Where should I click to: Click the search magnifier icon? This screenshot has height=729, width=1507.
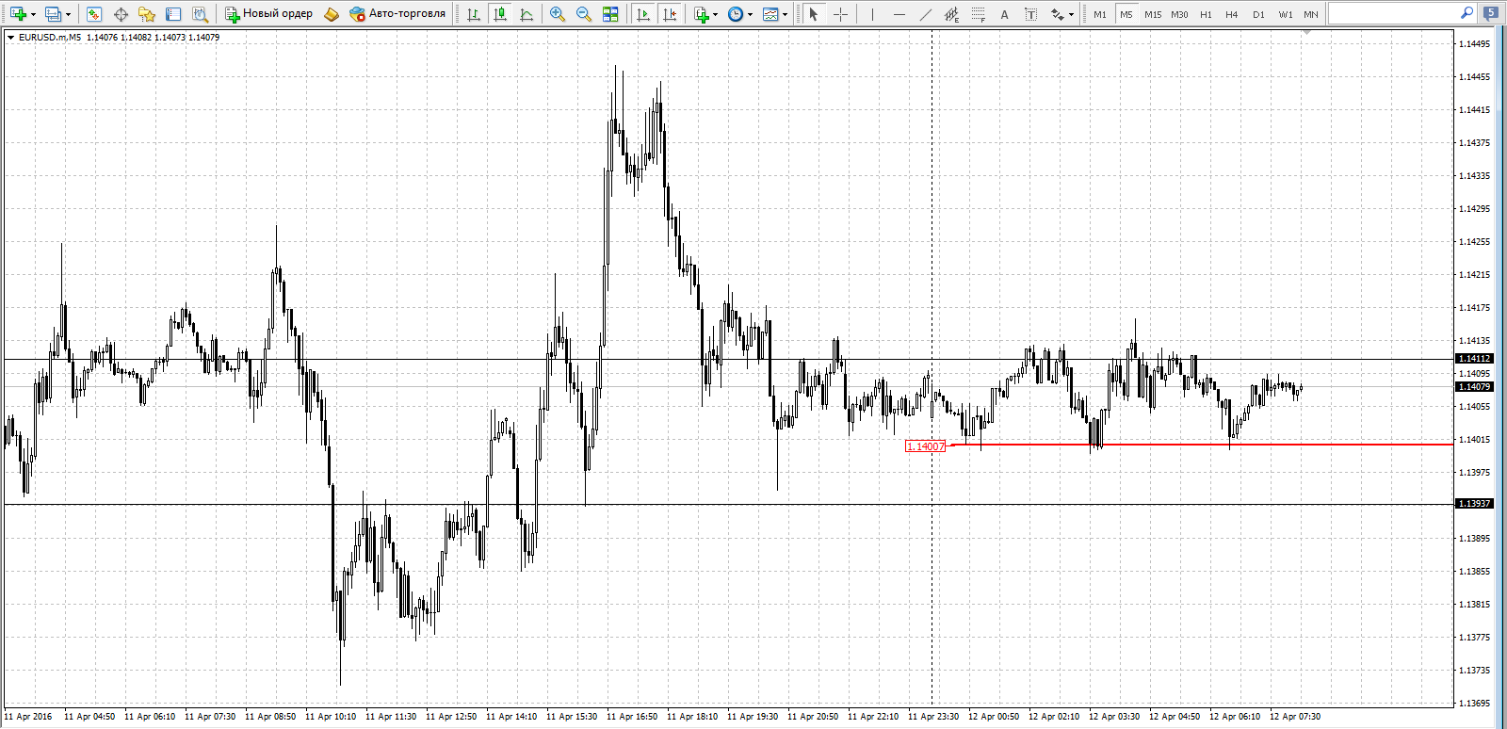[x=1466, y=13]
